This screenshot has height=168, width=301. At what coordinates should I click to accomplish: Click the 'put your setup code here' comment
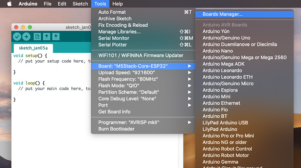[x=54, y=61]
